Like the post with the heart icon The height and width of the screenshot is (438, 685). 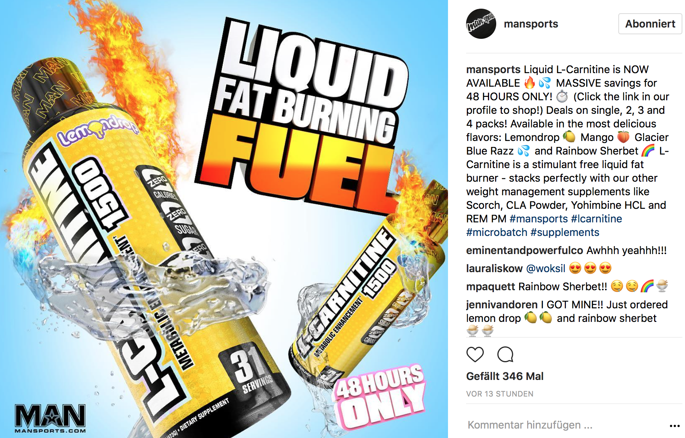coord(475,354)
